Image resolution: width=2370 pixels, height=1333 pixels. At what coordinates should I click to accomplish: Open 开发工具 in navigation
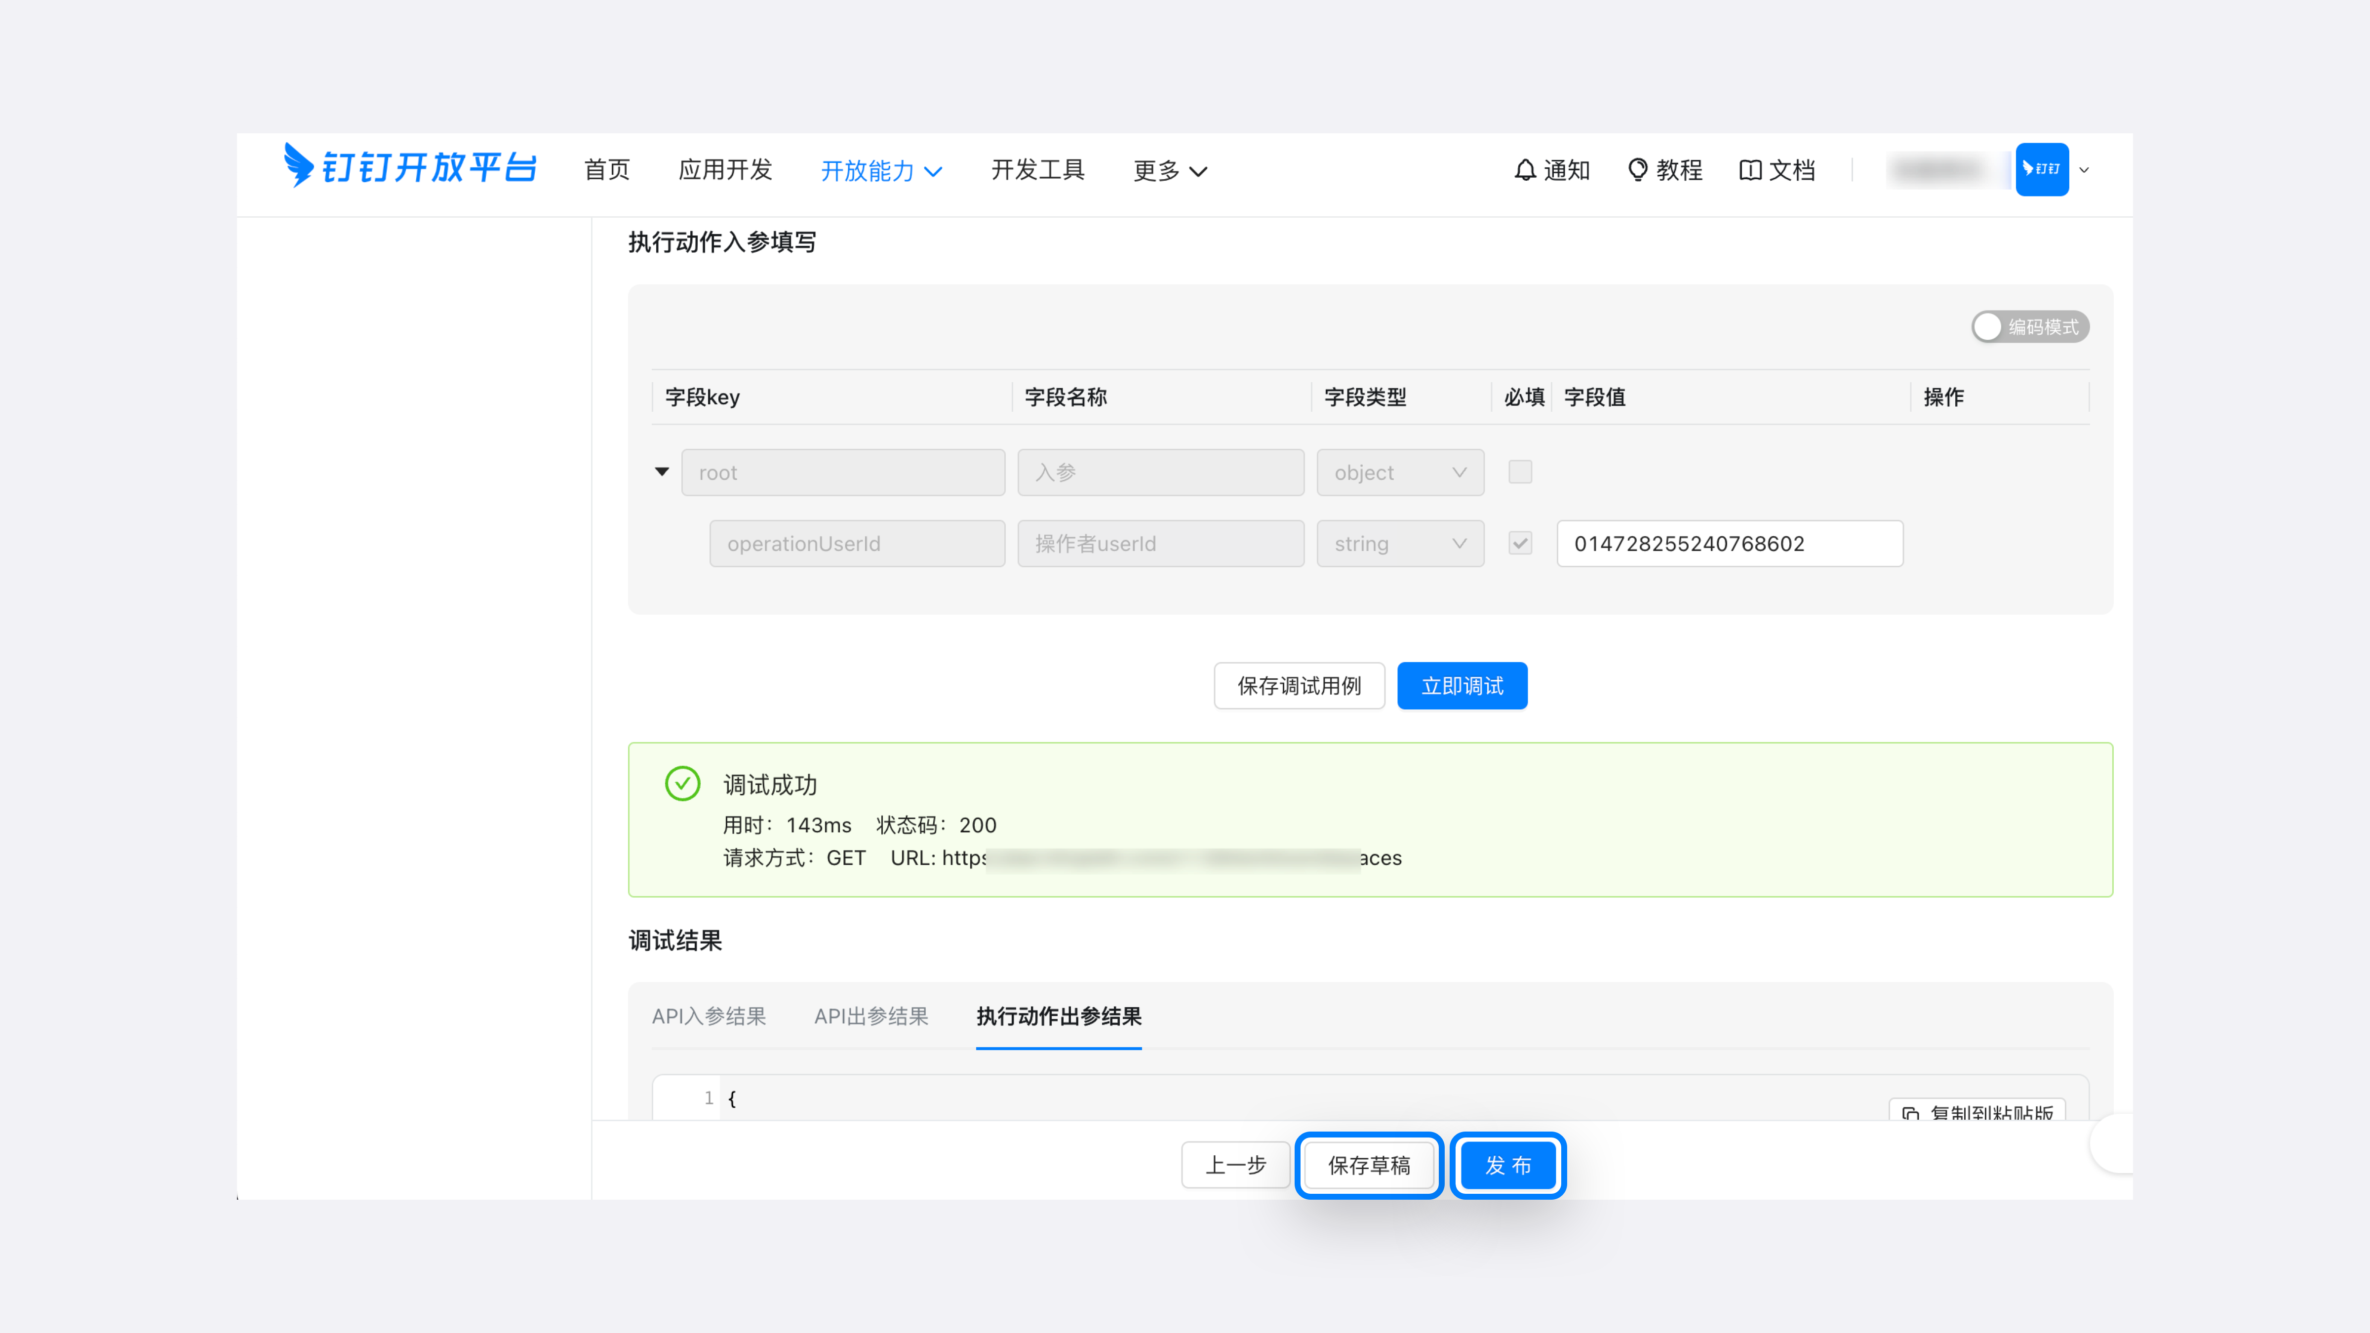click(1038, 170)
